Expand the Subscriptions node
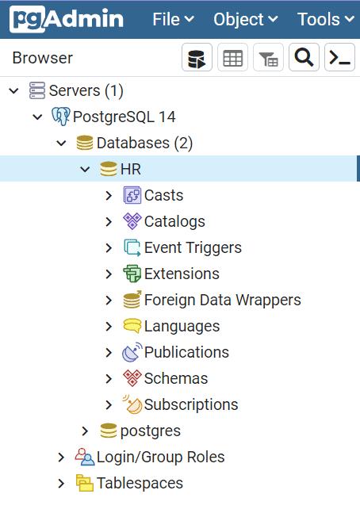Image resolution: width=360 pixels, height=517 pixels. tap(109, 404)
